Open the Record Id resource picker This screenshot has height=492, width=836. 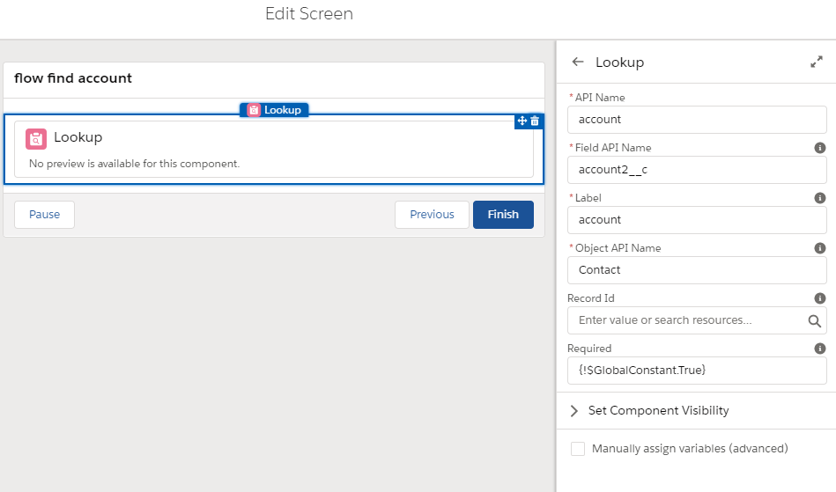click(687, 320)
